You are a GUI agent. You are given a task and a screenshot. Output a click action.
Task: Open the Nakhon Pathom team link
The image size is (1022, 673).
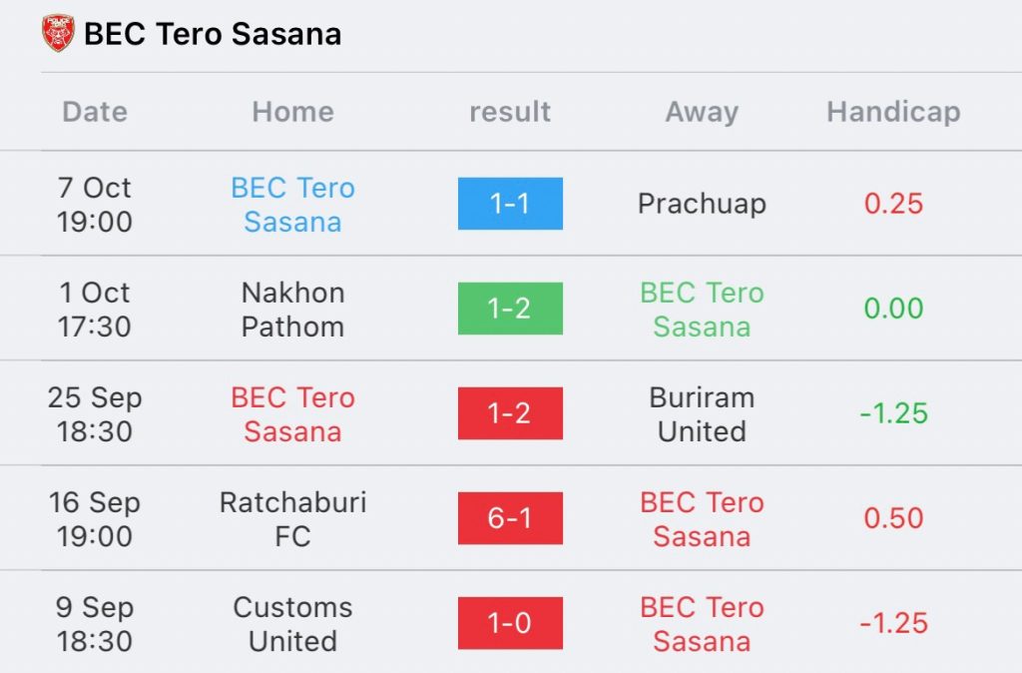pos(292,310)
